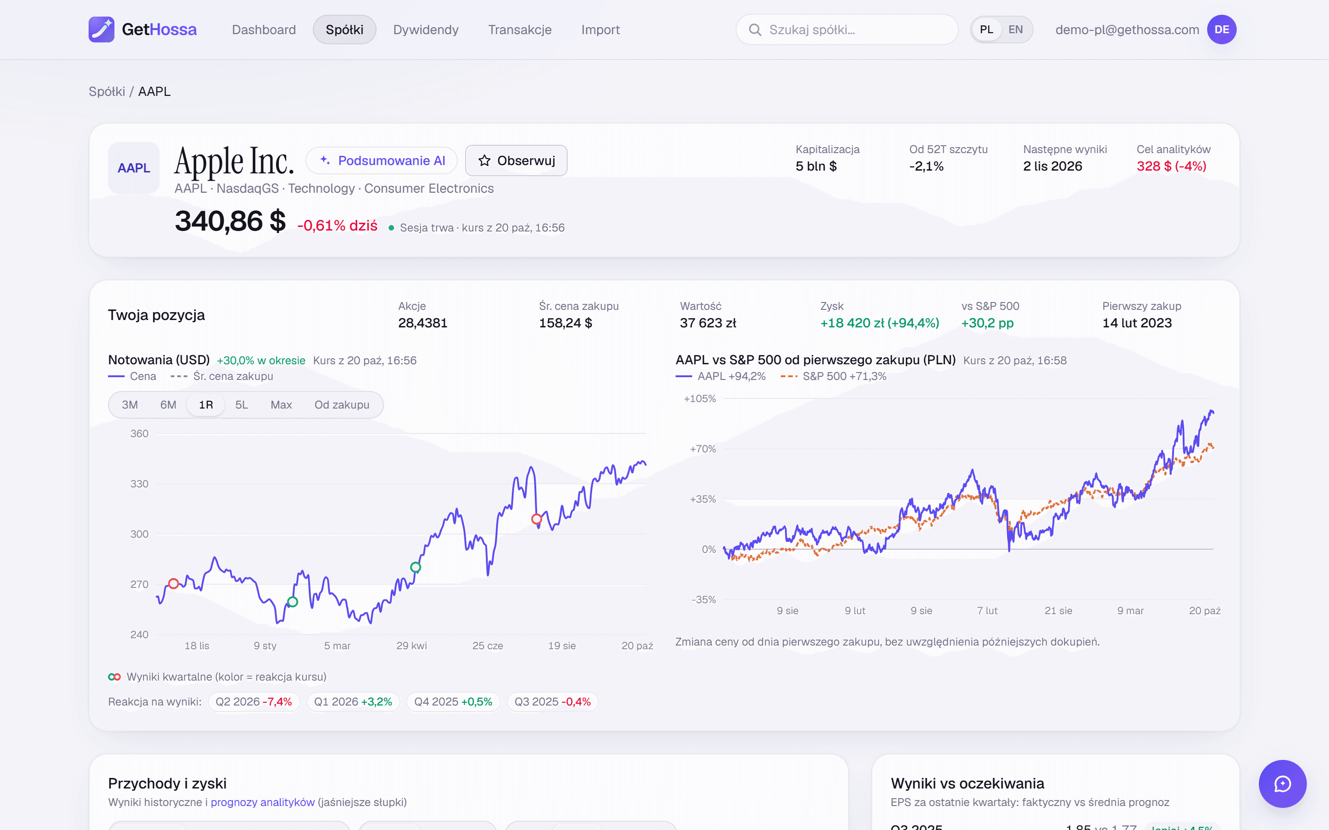
Task: Open the Dashboard nav tab
Action: click(x=263, y=30)
